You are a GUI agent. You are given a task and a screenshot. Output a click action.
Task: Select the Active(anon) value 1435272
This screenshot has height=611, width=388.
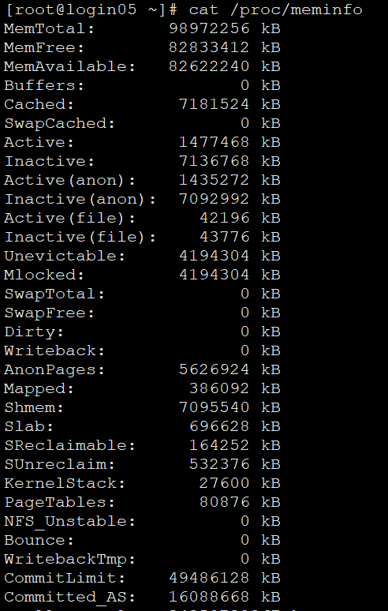point(214,180)
